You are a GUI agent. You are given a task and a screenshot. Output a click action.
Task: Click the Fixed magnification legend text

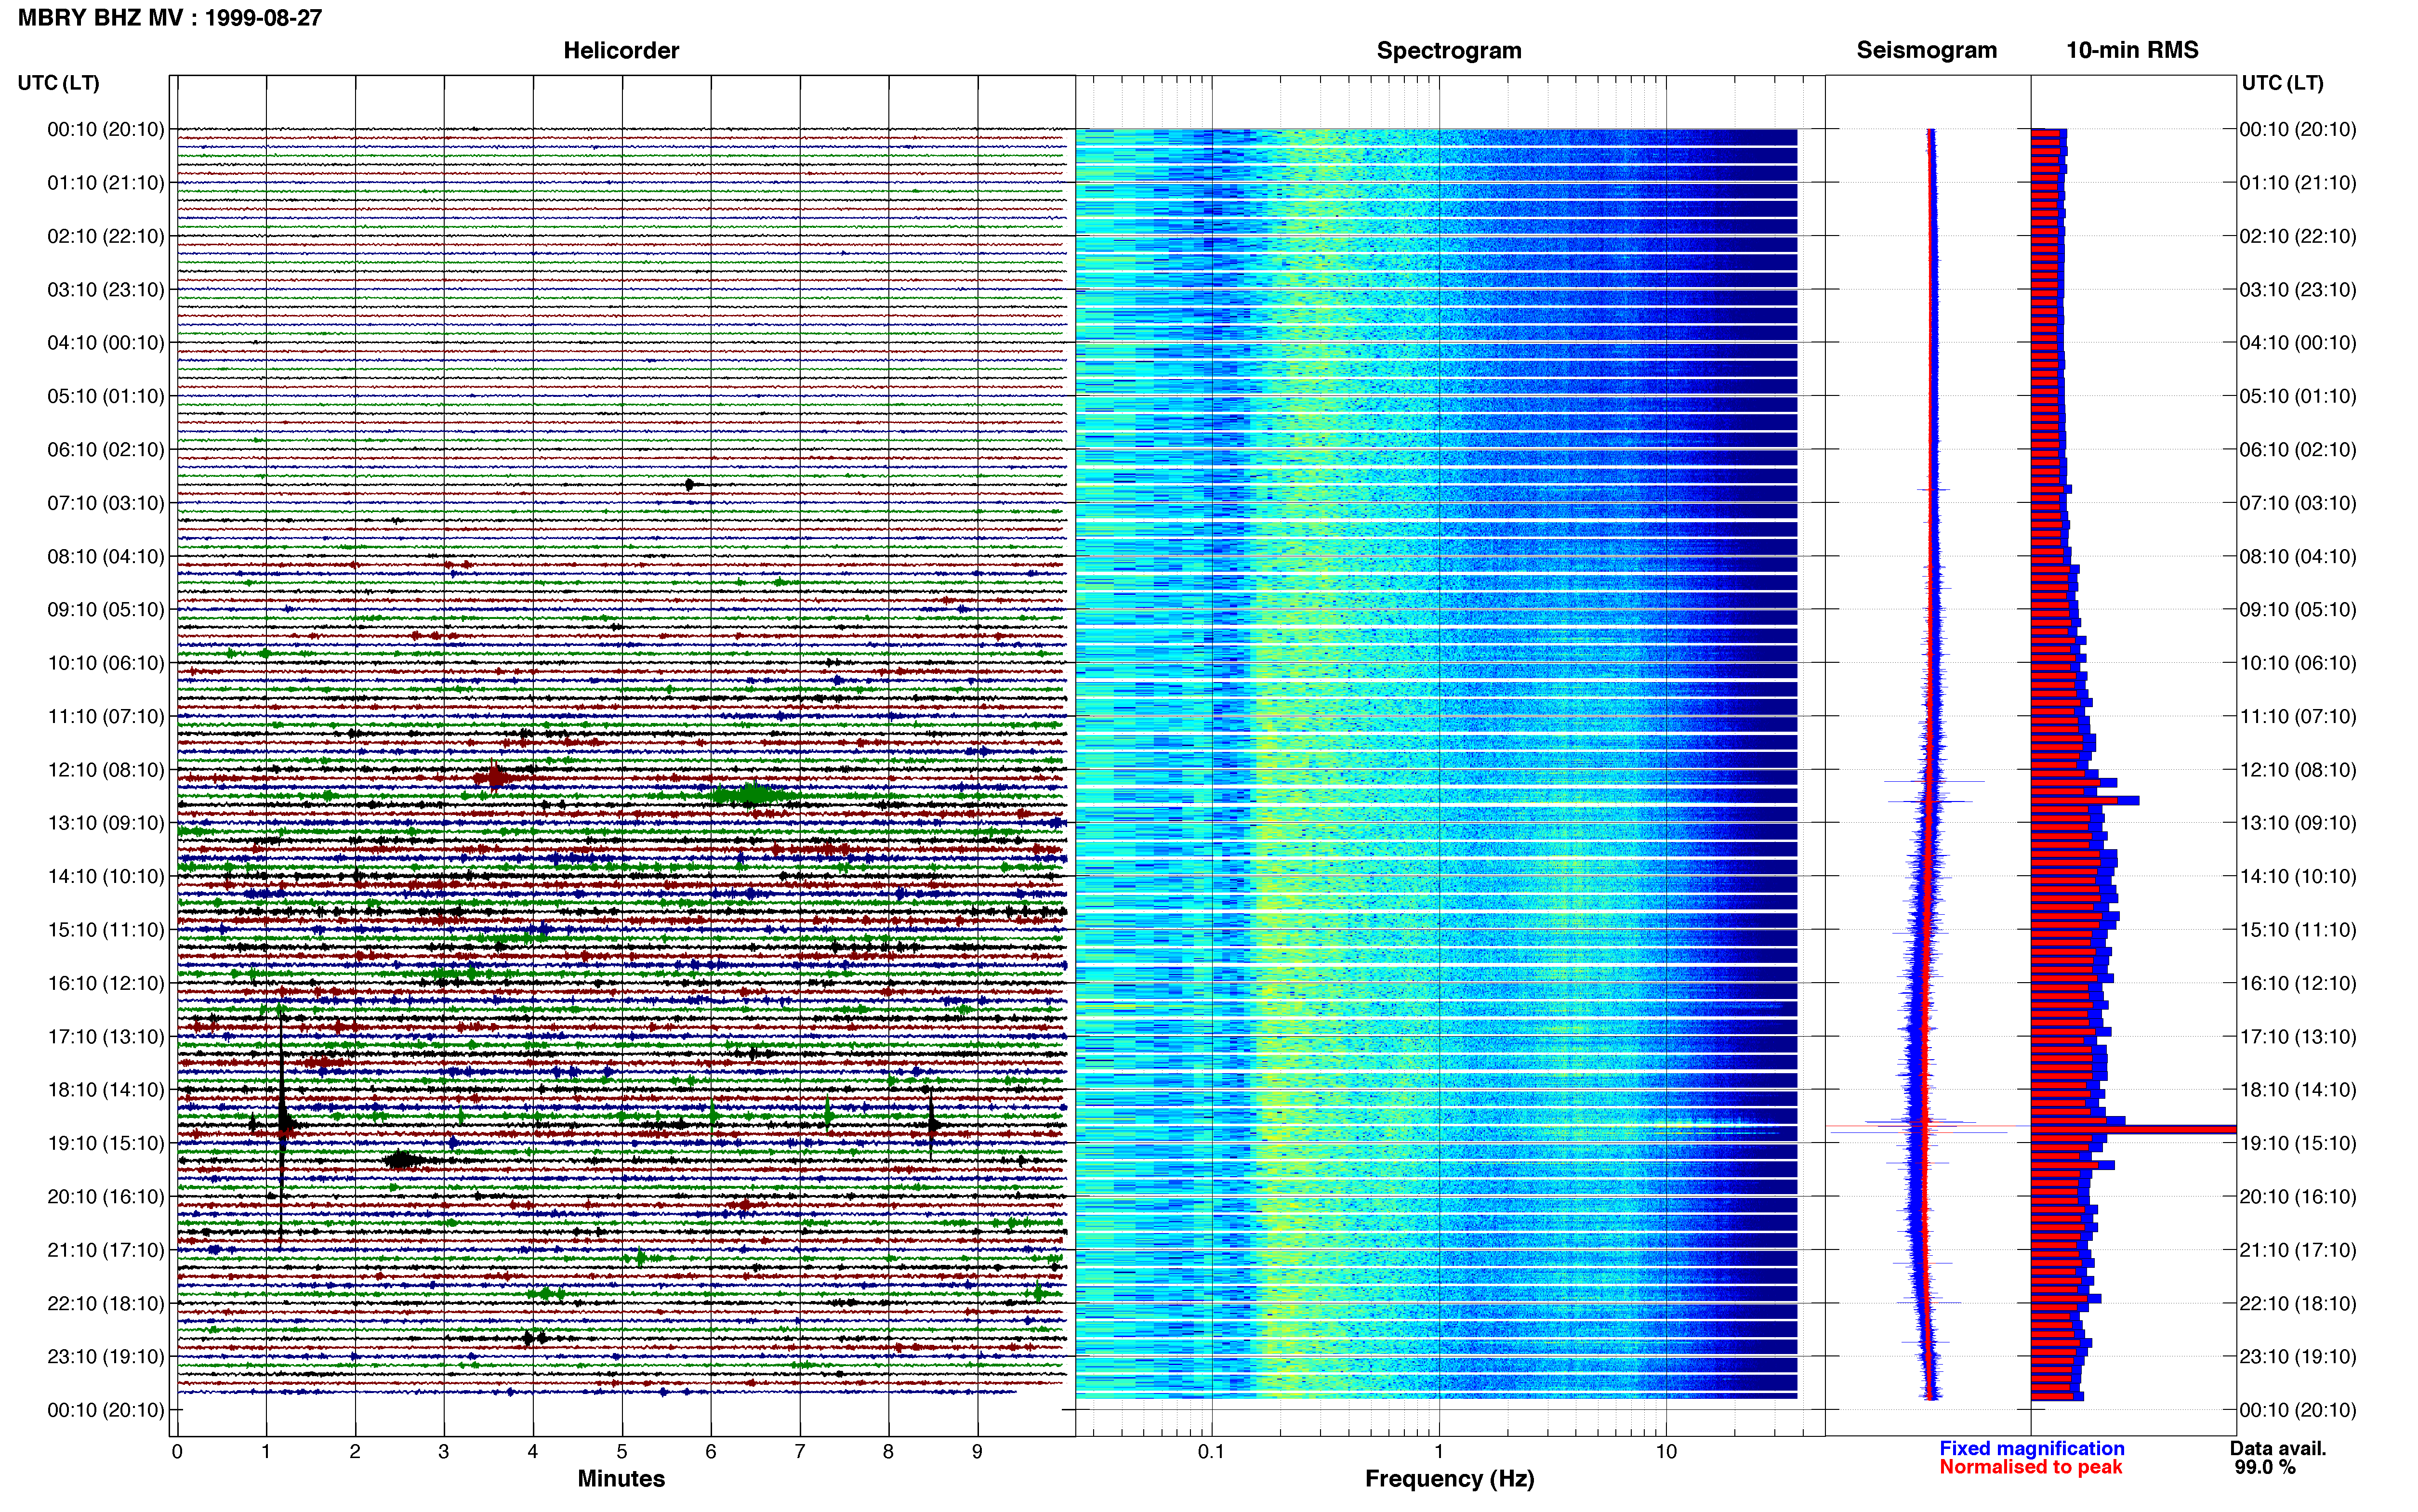click(x=2032, y=1448)
